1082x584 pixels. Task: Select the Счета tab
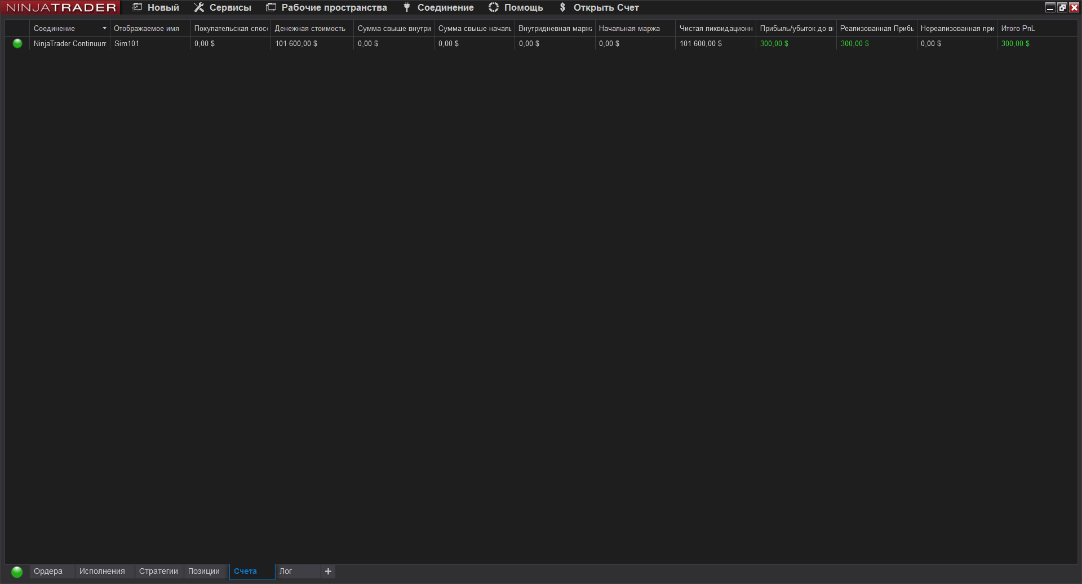tap(252, 571)
